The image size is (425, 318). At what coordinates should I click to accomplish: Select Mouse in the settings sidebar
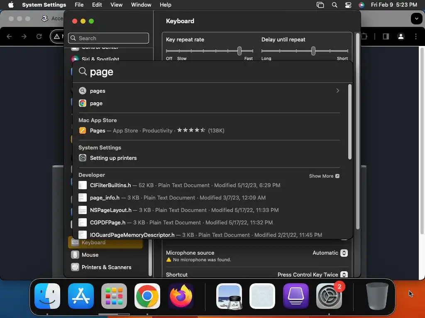tap(105, 255)
